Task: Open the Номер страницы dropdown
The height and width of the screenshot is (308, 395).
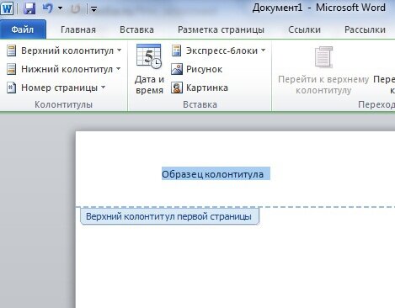Action: tap(56, 88)
